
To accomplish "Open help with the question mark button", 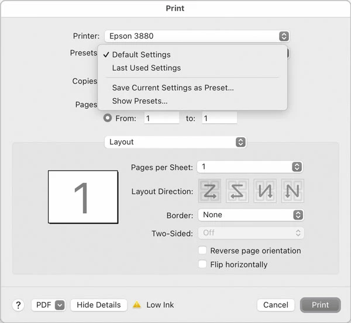I will [x=18, y=305].
